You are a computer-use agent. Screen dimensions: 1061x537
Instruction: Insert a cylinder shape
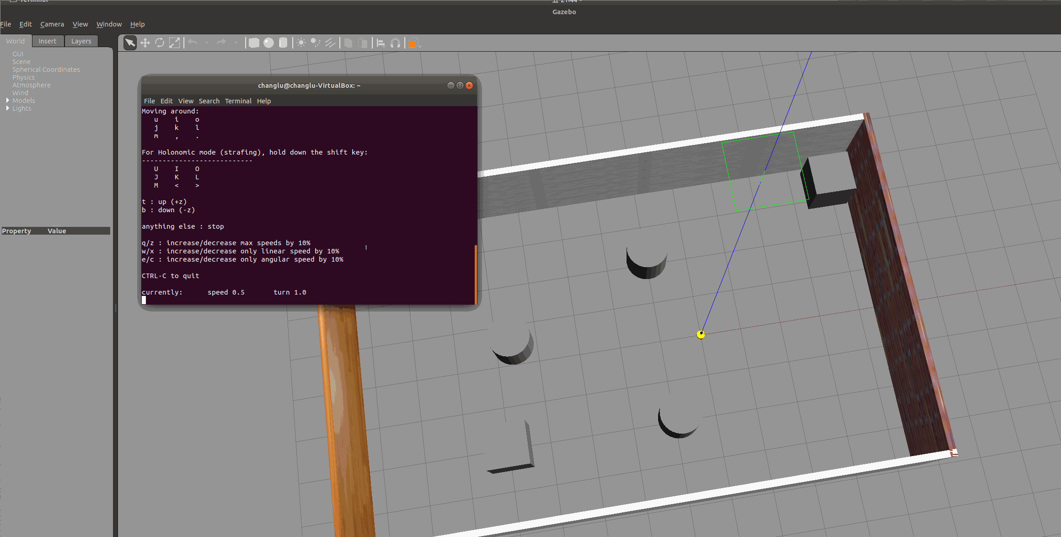click(283, 43)
